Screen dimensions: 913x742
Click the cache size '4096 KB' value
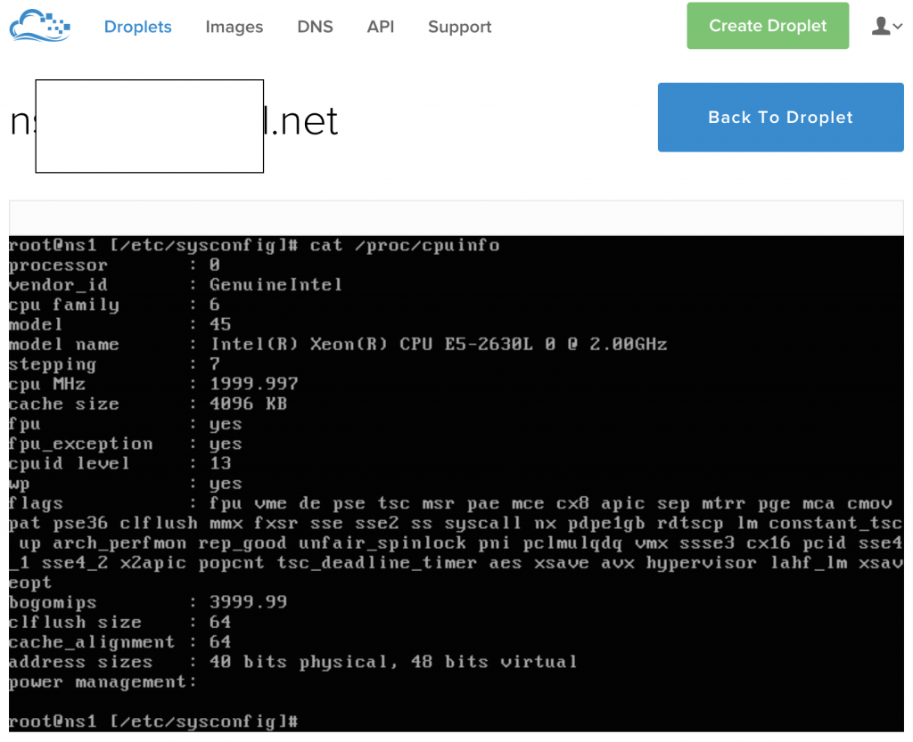click(248, 404)
